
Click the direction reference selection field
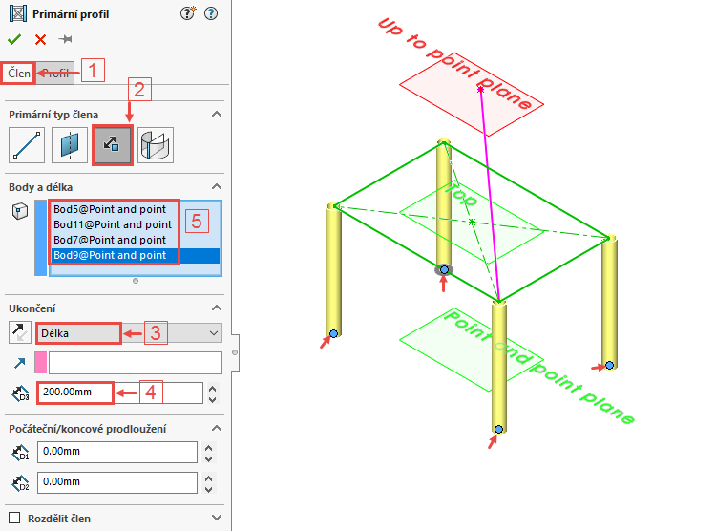point(136,363)
